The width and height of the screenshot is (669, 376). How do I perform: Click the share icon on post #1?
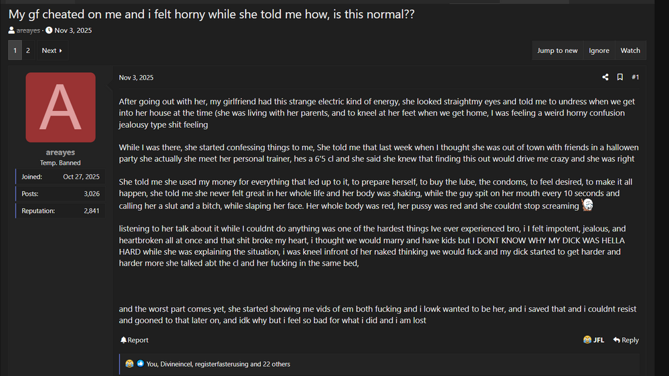coord(605,78)
